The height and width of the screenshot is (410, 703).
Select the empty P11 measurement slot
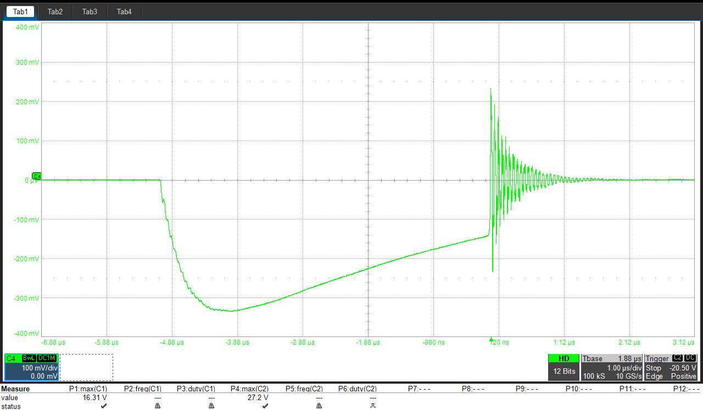[633, 389]
